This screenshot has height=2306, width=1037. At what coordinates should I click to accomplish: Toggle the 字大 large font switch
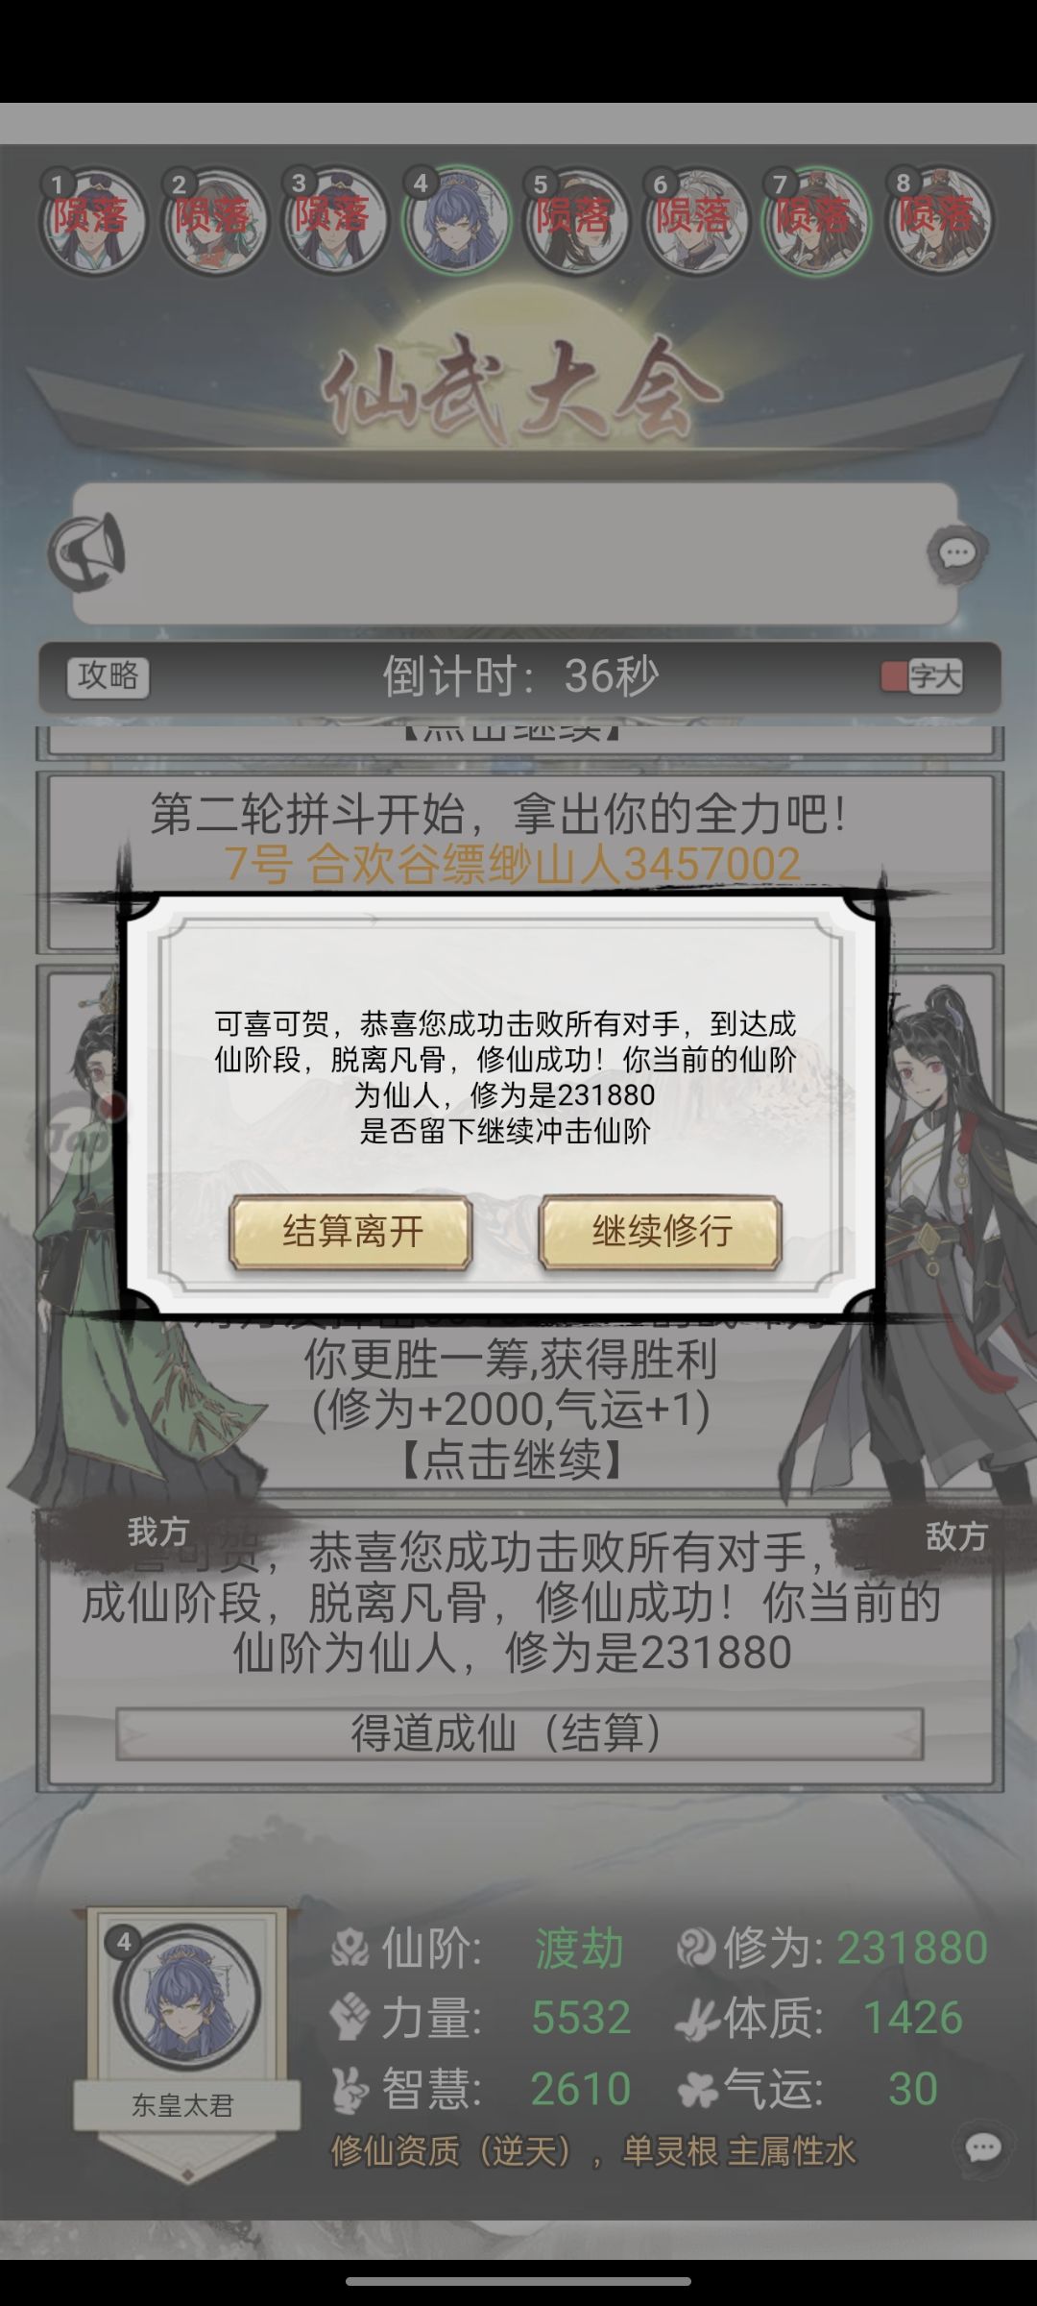(x=922, y=676)
